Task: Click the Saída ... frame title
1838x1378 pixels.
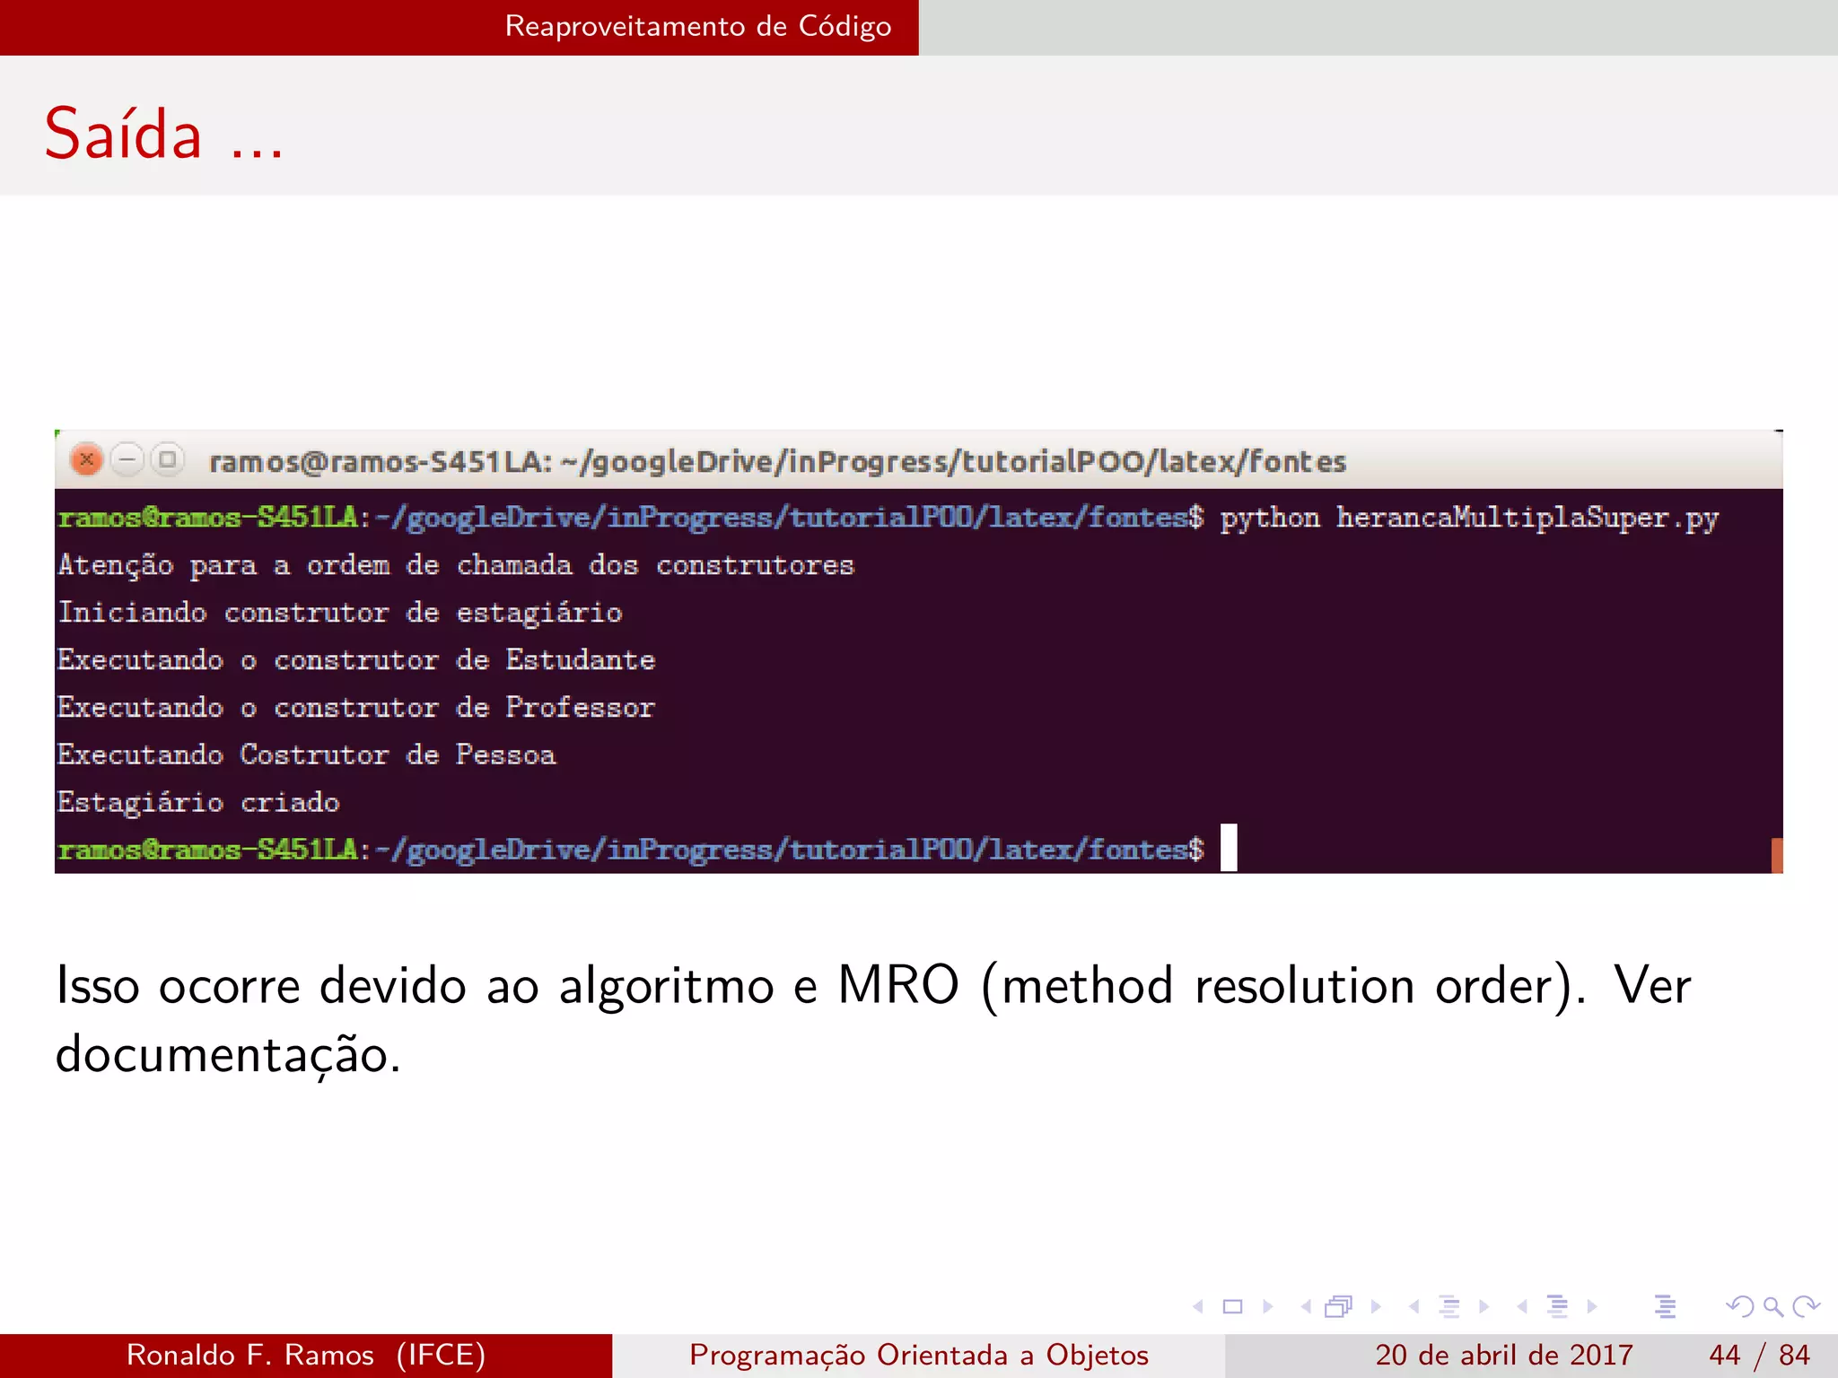Action: [x=164, y=134]
